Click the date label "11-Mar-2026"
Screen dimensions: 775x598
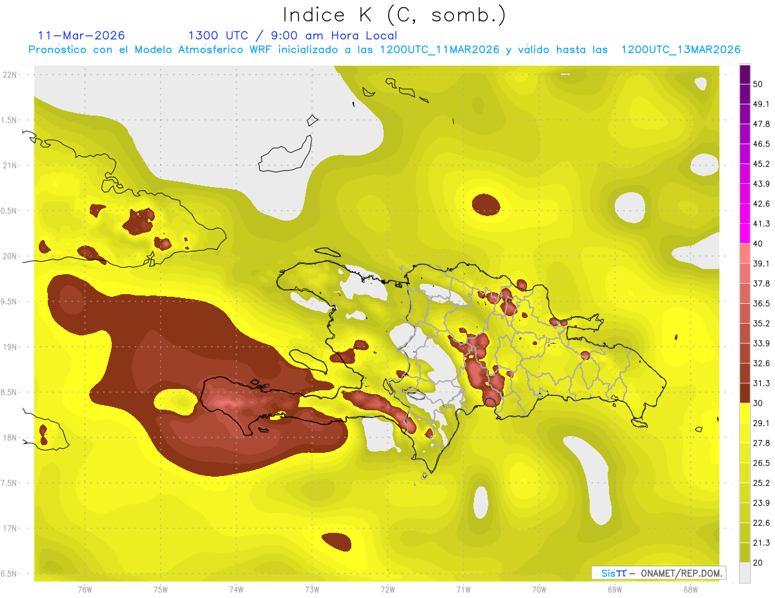(x=81, y=35)
